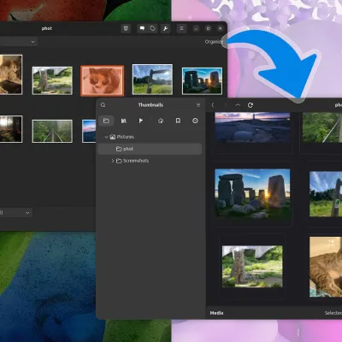Select the Pictures folder row
342x342 pixels.
click(150, 137)
